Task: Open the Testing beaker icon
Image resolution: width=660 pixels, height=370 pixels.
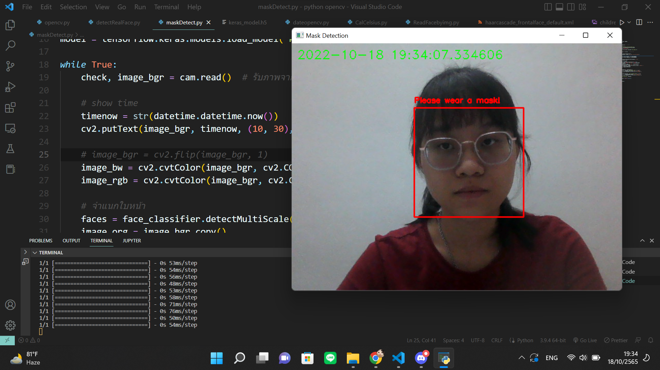Action: (x=10, y=148)
